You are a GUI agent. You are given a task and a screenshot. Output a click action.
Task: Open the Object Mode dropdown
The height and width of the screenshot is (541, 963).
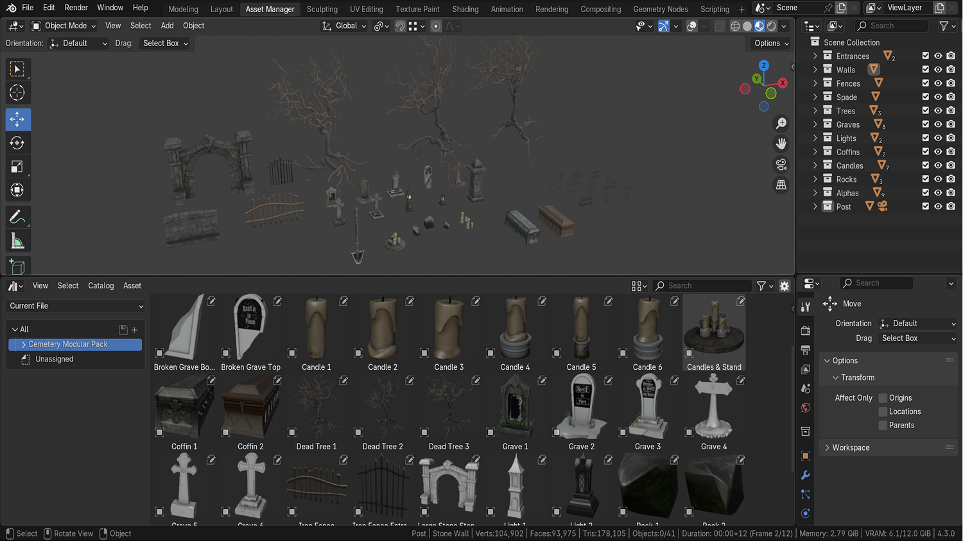[64, 26]
